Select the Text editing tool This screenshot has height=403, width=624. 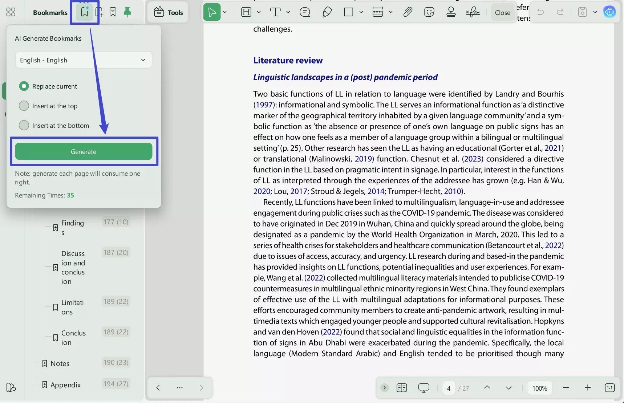tap(275, 12)
